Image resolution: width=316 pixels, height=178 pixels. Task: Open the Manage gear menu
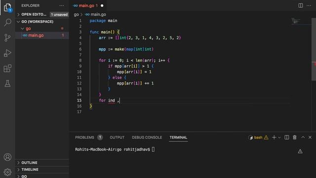tap(7, 172)
